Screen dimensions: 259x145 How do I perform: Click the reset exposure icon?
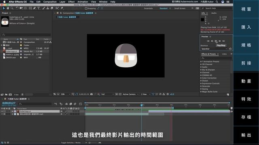(x=168, y=94)
